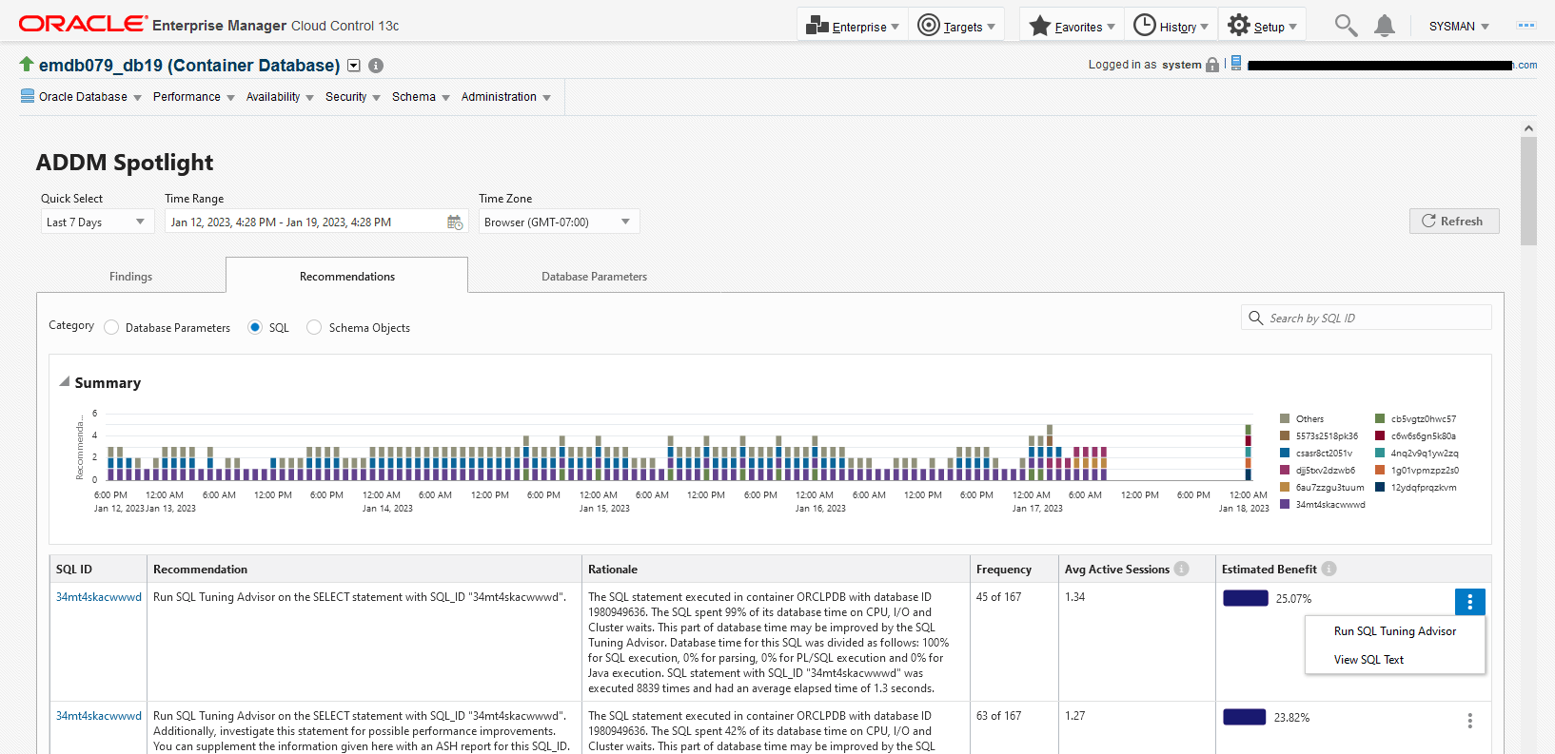Collapse the Summary section

point(65,382)
